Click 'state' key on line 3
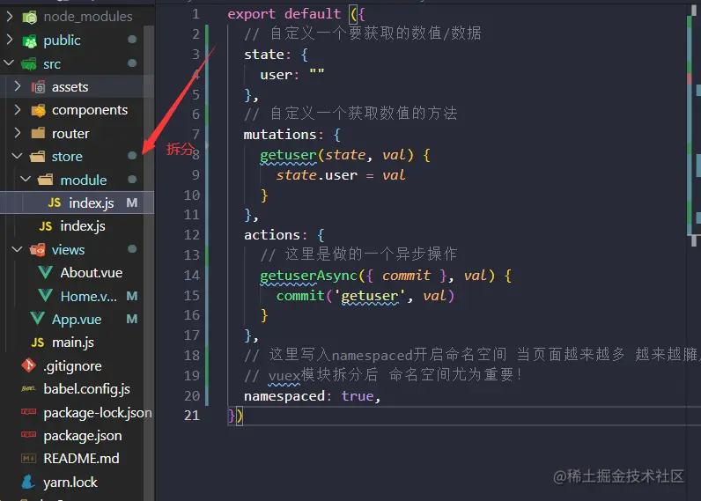 (264, 55)
